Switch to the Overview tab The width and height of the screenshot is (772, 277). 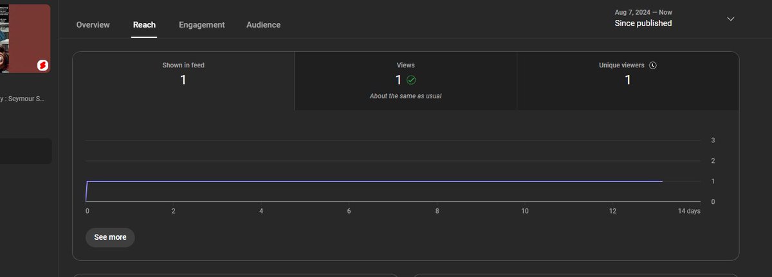point(93,25)
